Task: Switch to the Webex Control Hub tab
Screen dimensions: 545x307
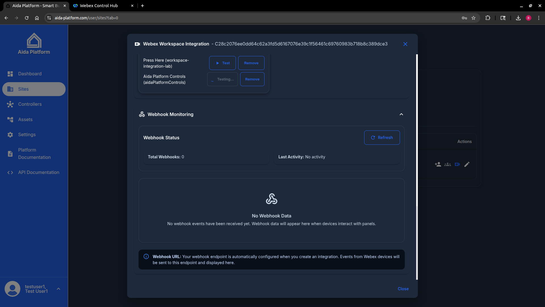Action: (x=98, y=6)
